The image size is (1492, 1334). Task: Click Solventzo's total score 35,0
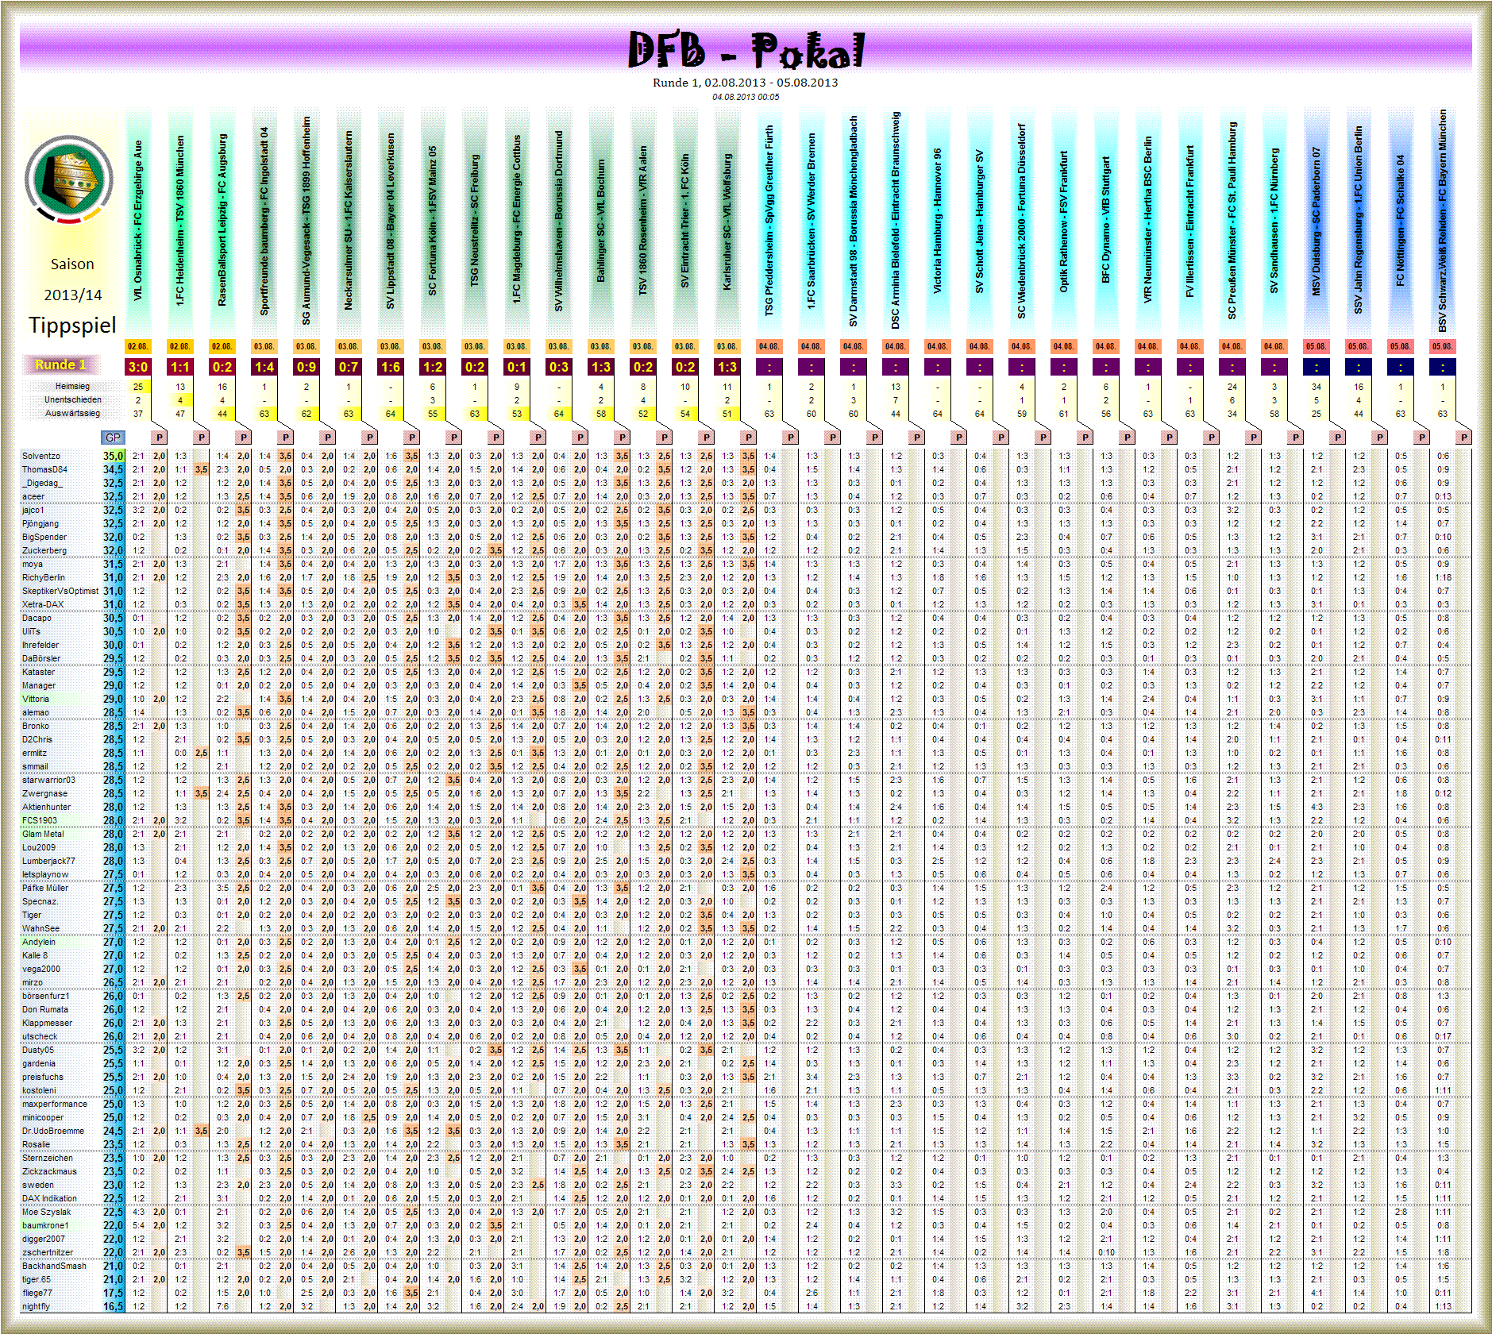click(113, 457)
